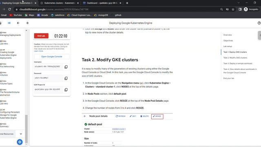Screen dimensions: 261x147
Task: Open the help icon at top right
Action: (x=259, y=23)
